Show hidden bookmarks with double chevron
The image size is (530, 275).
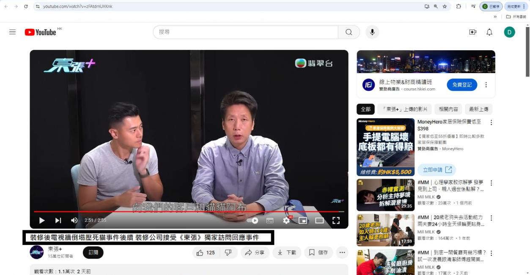coord(495,17)
